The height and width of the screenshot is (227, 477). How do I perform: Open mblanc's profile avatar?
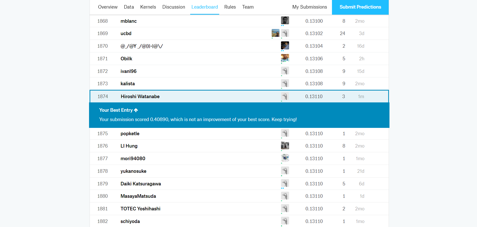click(285, 20)
